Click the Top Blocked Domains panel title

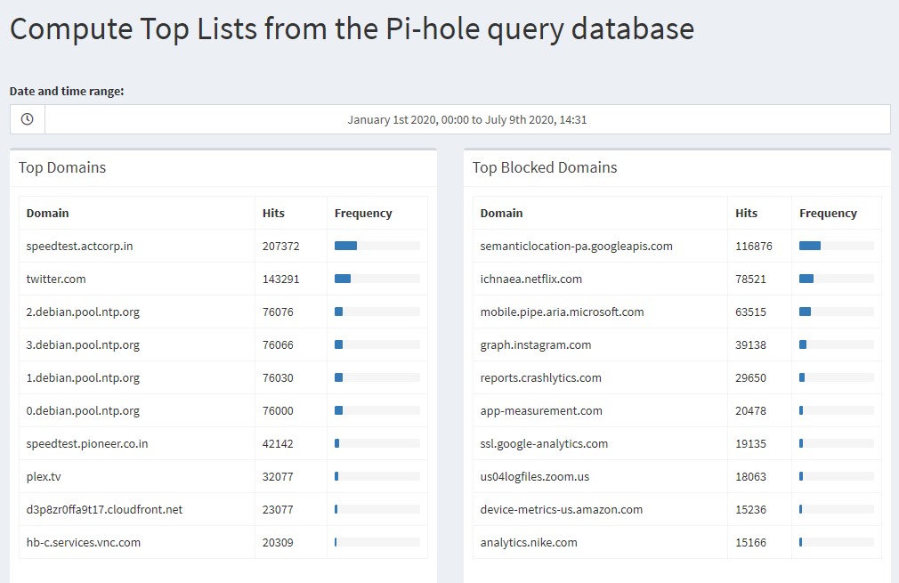[x=544, y=167]
